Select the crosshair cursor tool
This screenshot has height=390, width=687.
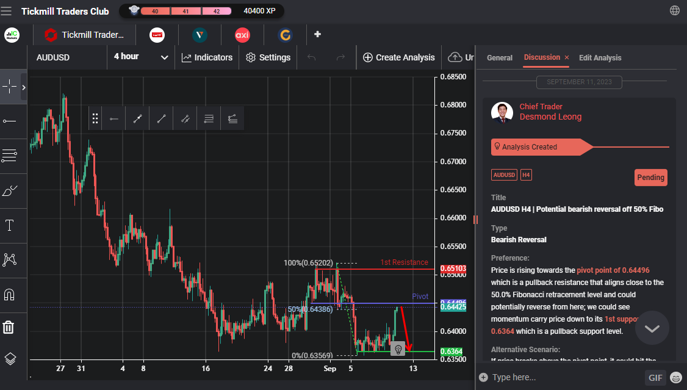tap(10, 87)
